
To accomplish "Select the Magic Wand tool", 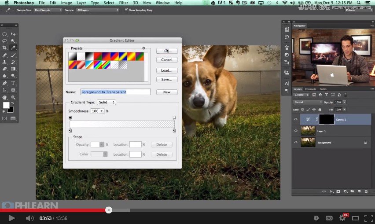I will click(13, 41).
